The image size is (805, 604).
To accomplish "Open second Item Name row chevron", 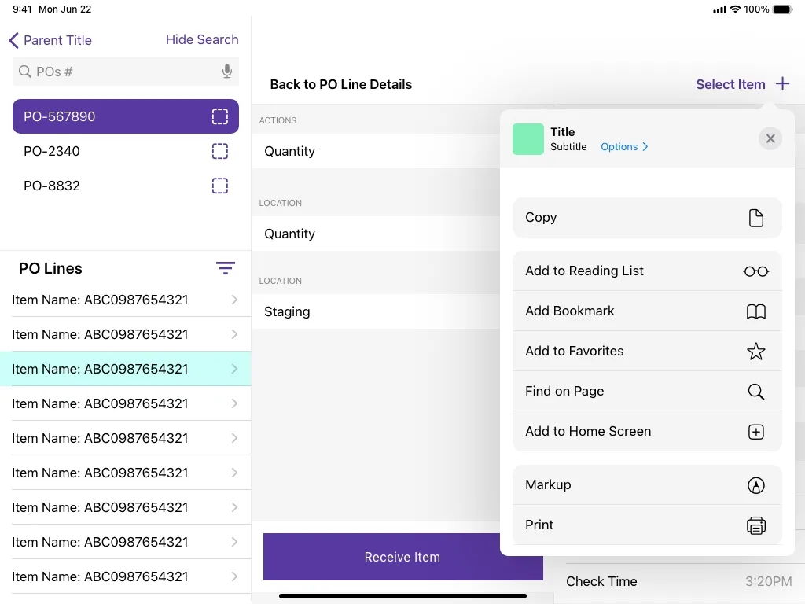I will point(234,334).
